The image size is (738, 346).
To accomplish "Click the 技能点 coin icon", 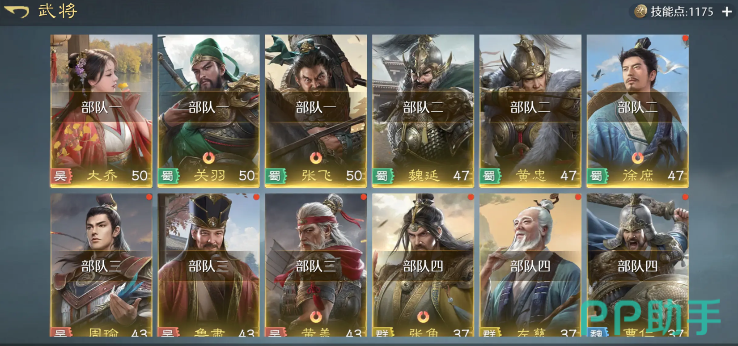I will (x=640, y=11).
